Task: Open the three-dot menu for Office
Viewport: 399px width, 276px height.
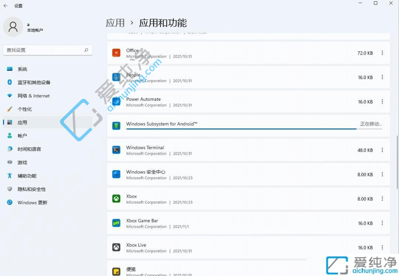Action: (x=382, y=53)
